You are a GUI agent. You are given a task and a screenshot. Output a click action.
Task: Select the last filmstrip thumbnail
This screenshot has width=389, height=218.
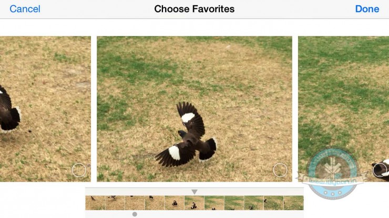(294, 203)
